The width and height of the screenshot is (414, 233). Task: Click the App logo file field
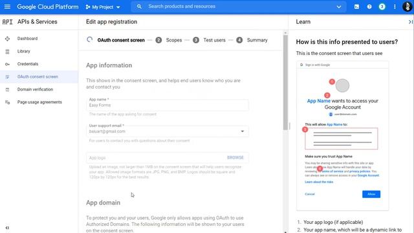(168, 158)
